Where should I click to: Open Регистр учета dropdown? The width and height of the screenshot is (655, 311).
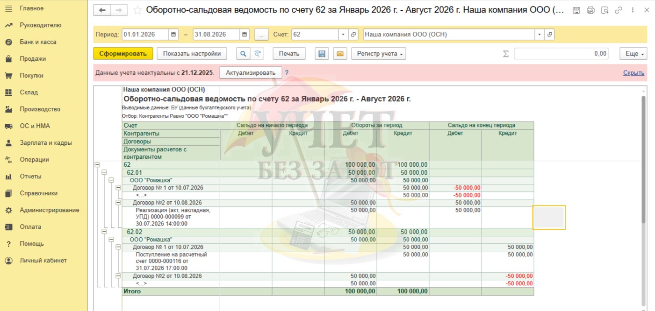click(379, 54)
